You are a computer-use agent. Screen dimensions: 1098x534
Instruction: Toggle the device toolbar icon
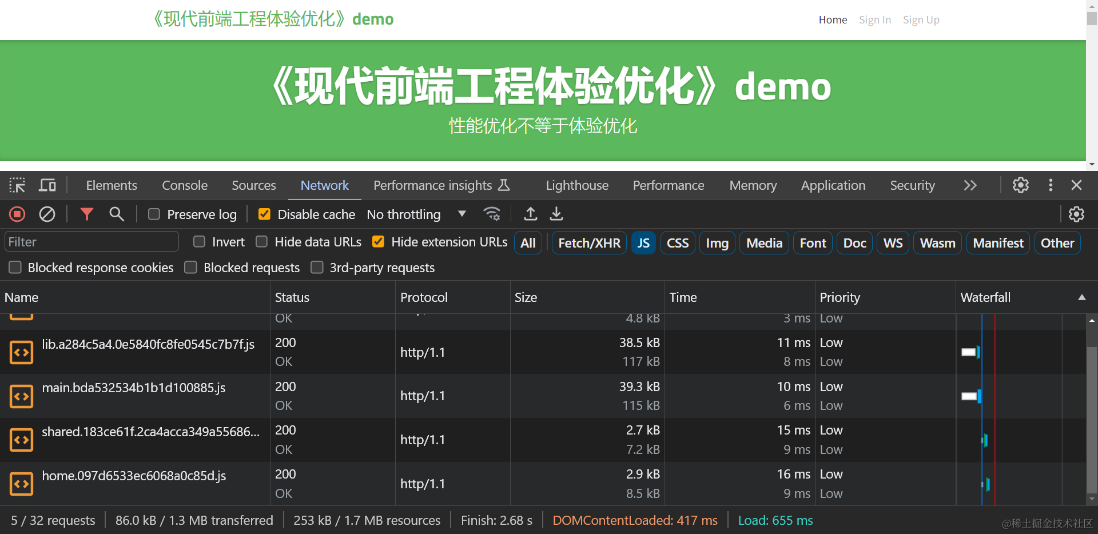(x=47, y=185)
